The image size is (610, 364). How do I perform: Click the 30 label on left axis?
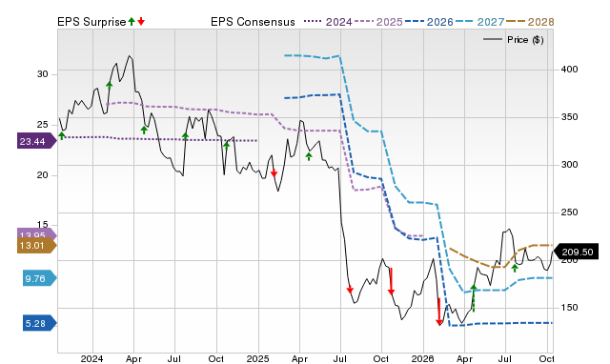click(x=42, y=74)
